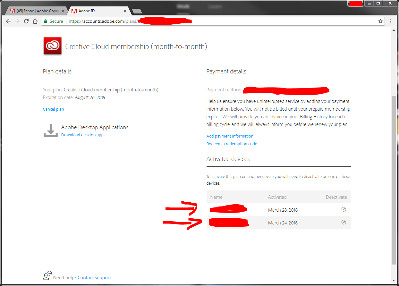The width and height of the screenshot is (399, 286).
Task: Open Download desktop apps link
Action: 83,135
